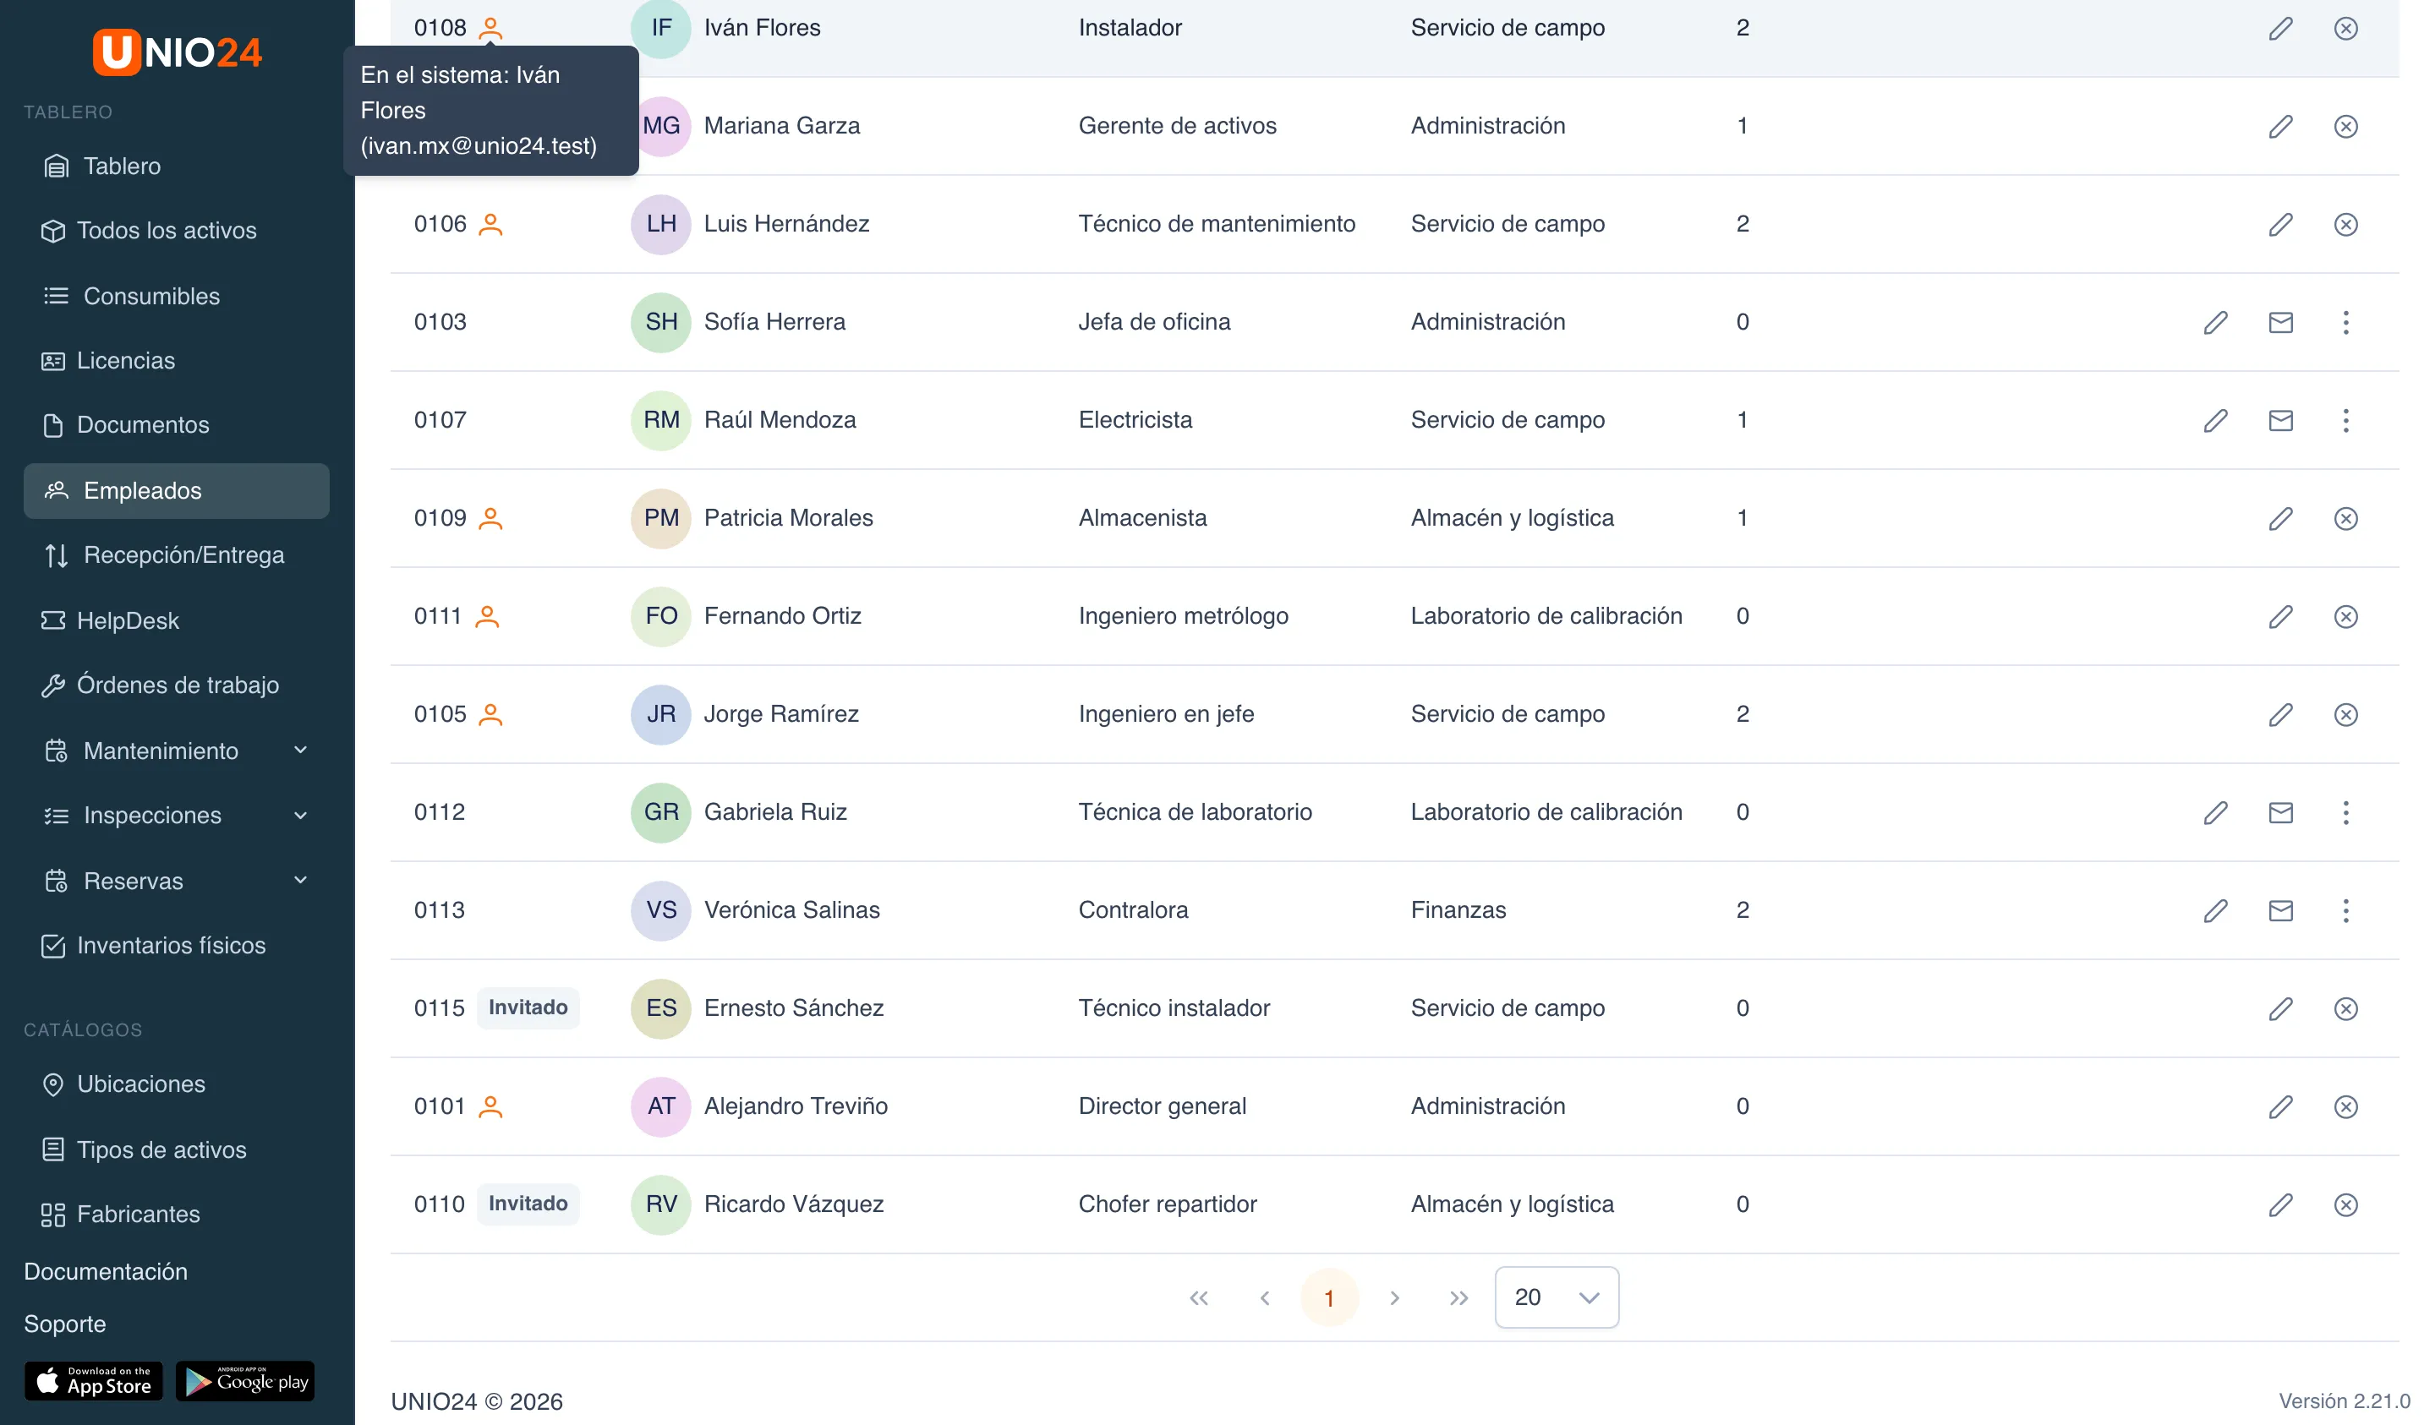Expand the Inspecciones submenu chevron
The width and height of the screenshot is (2435, 1425).
point(300,816)
